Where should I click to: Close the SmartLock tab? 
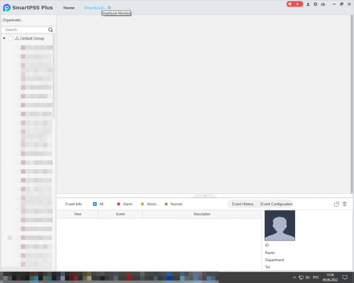[109, 8]
